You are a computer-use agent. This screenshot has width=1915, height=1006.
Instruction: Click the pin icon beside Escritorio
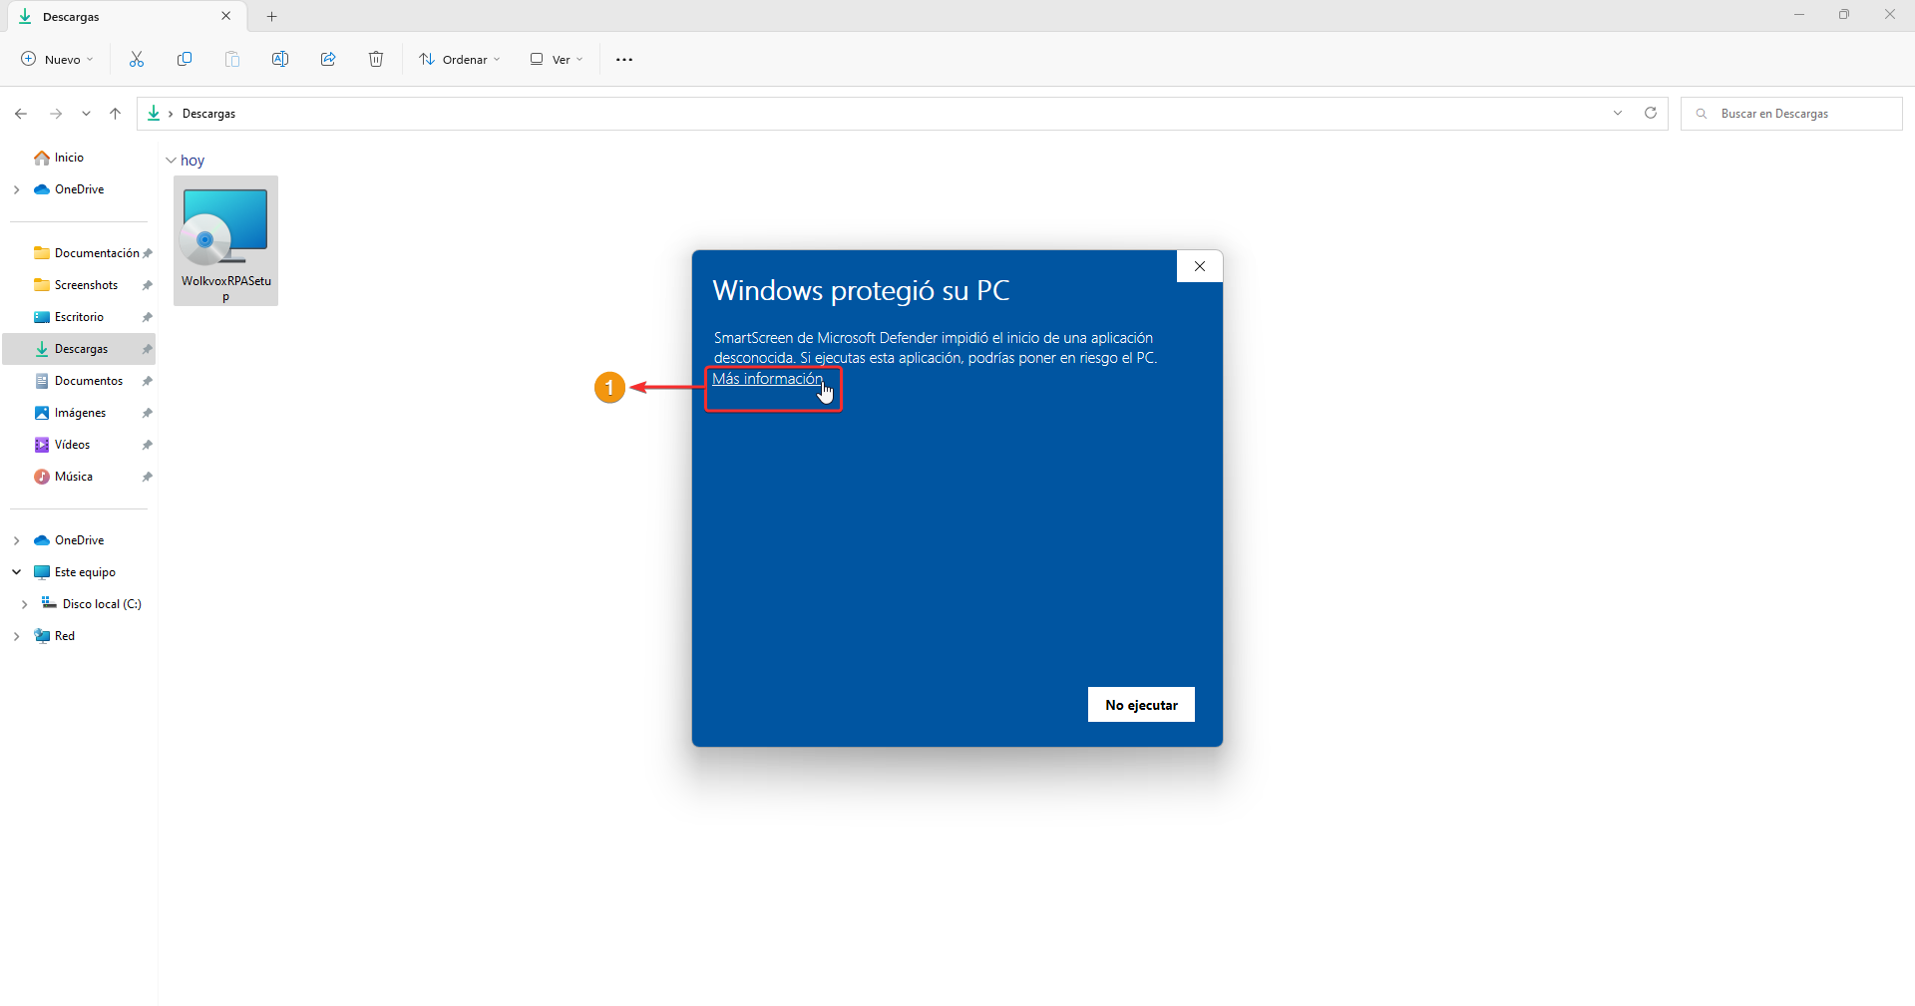pyautogui.click(x=148, y=317)
